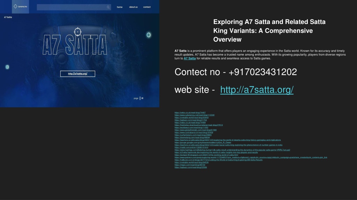Open the a7satta.hashnode.dev link
Image resolution: width=357 pixels, height=200 pixels.
pos(216,152)
